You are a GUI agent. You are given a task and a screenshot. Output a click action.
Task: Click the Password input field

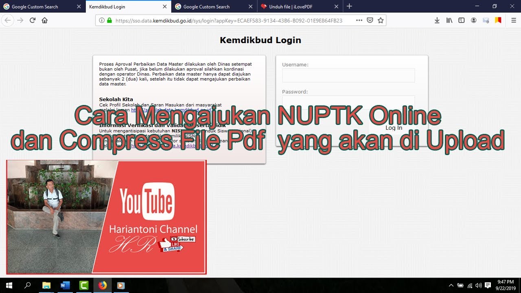(x=348, y=102)
